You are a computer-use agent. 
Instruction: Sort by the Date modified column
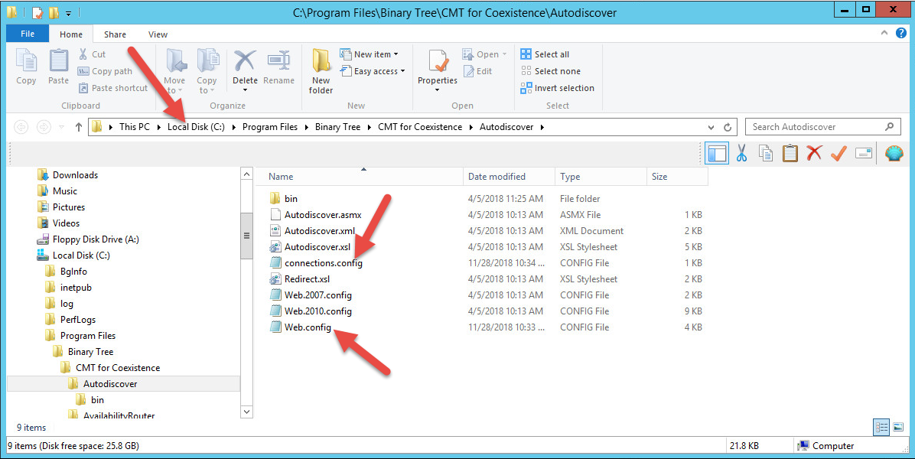coord(510,177)
